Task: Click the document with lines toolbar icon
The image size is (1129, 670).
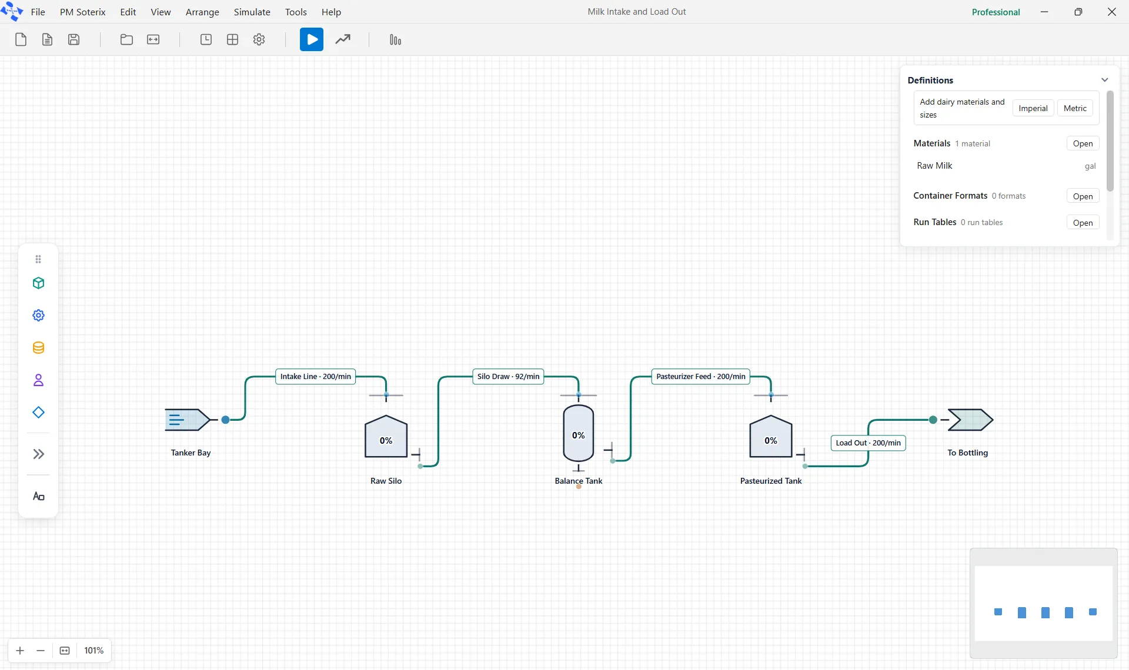Action: pyautogui.click(x=47, y=39)
